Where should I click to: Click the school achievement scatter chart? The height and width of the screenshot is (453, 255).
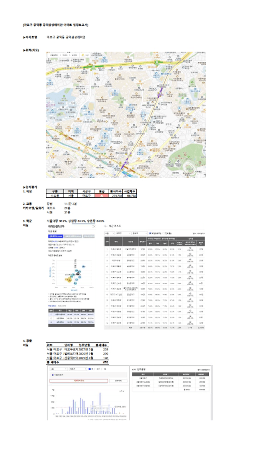coord(72,274)
